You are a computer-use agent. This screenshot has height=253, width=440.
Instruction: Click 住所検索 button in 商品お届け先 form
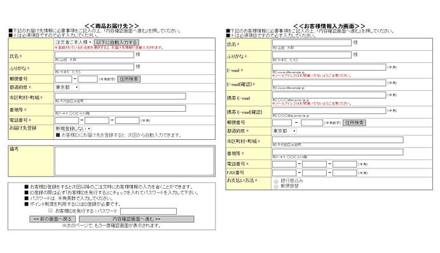tap(129, 79)
